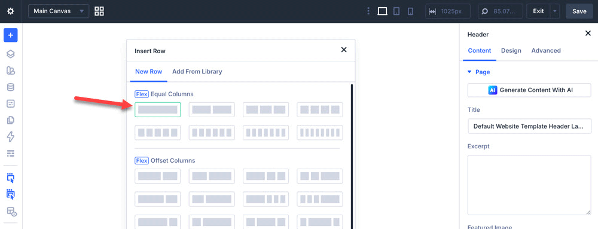Open the Layers stack icon in sidebar
The height and width of the screenshot is (229, 598).
coord(11,54)
